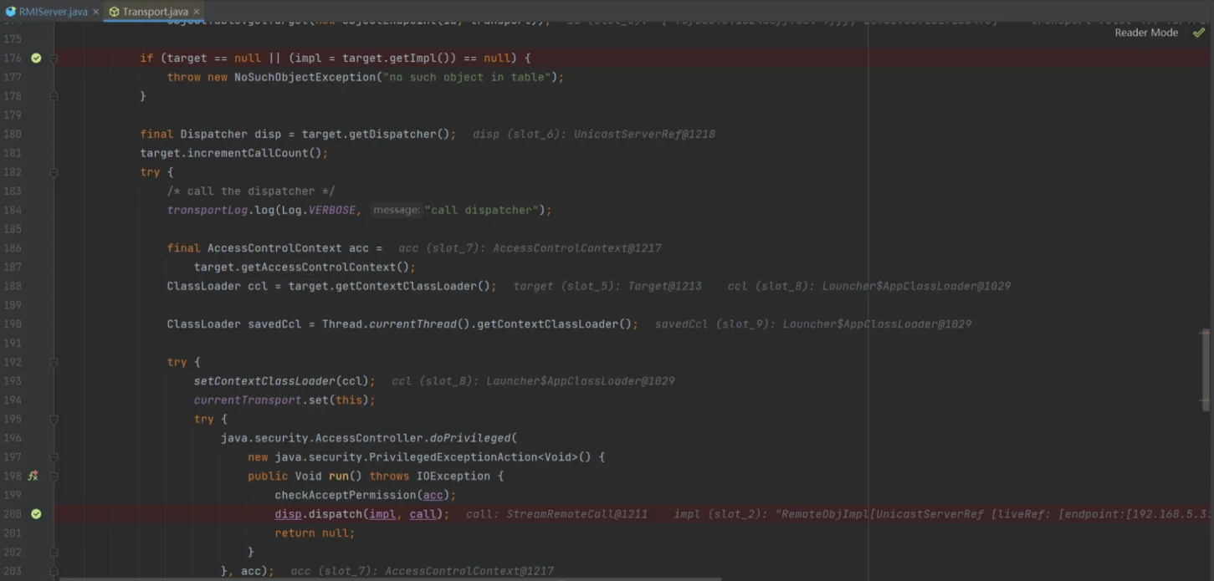Select the Transport.java tab

pos(155,12)
